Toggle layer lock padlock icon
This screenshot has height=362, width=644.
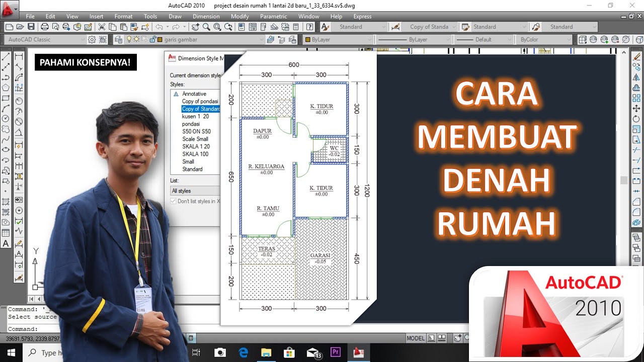pyautogui.click(x=152, y=39)
